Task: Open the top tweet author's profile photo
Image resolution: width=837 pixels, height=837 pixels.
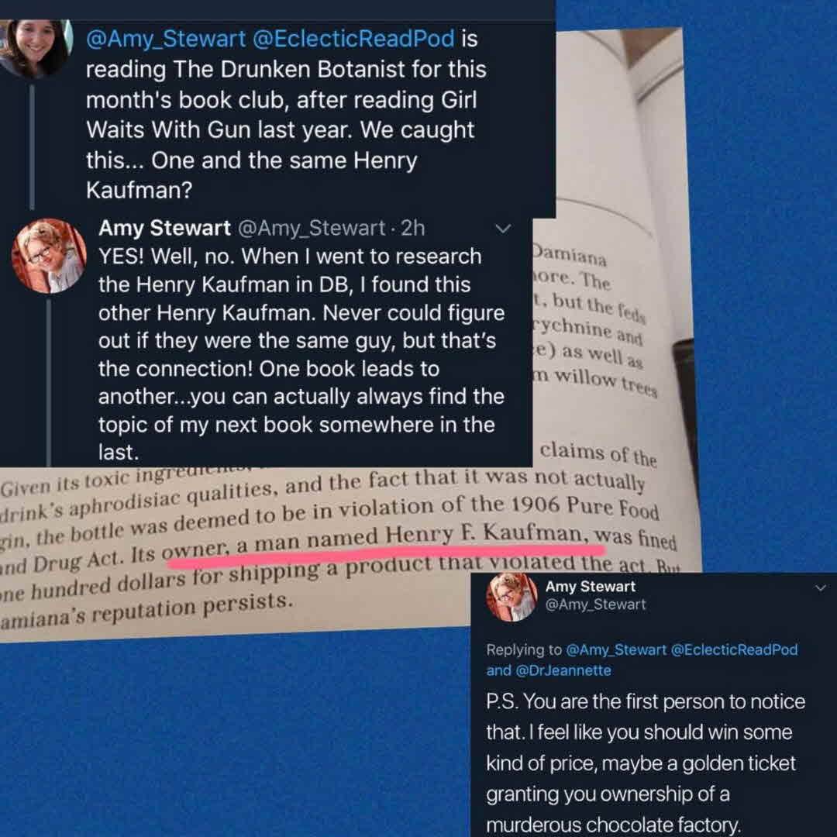Action: coord(36,47)
